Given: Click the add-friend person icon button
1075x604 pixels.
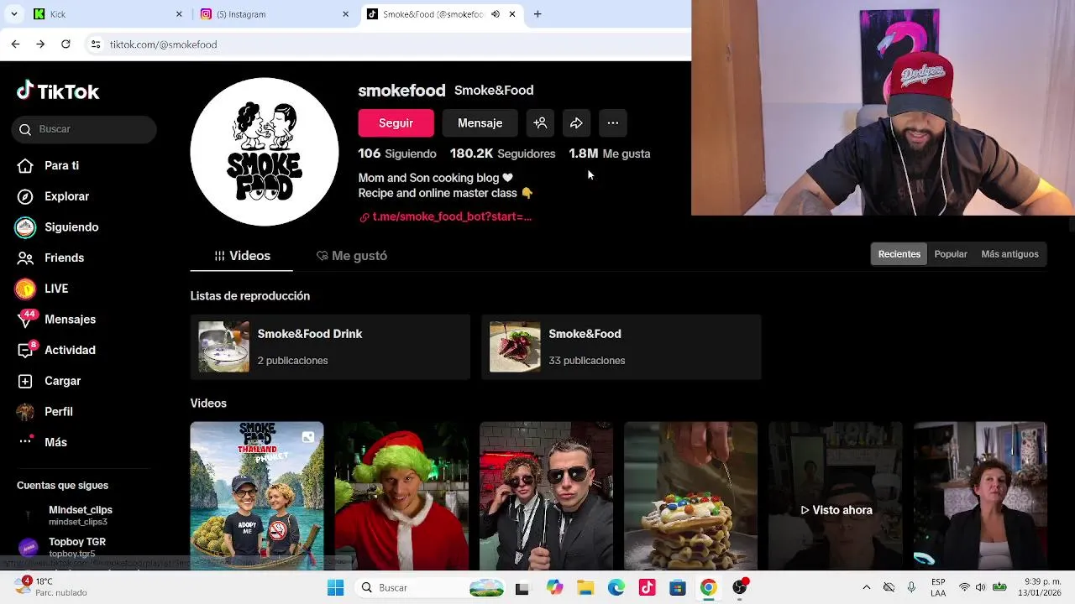Looking at the screenshot, I should click(x=540, y=122).
